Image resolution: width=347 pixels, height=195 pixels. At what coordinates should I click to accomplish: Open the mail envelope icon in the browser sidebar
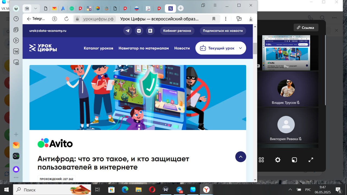click(16, 145)
